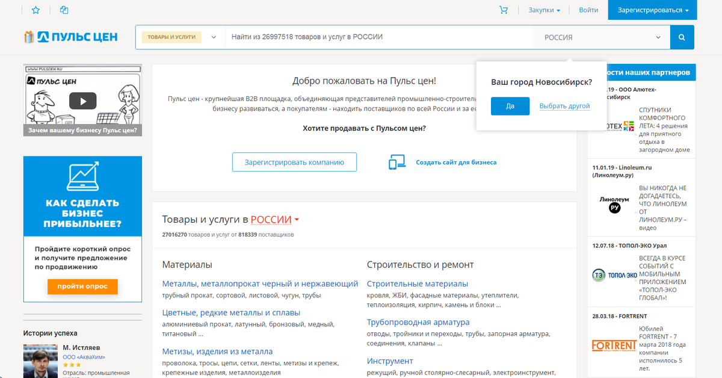722x378 pixels.
Task: Click the КАК СДЕЛАТЬ БИЗНЕС ПРИБЫЛЬНЕЕ banner
Action: pyautogui.click(x=82, y=229)
